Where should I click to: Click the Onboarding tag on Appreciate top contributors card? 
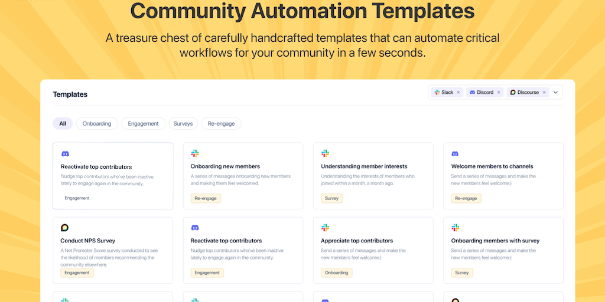coord(336,273)
